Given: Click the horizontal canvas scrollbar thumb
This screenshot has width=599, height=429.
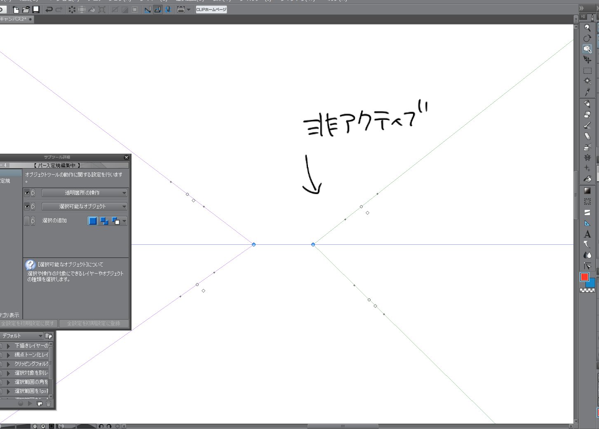Looking at the screenshot, I should [343, 426].
